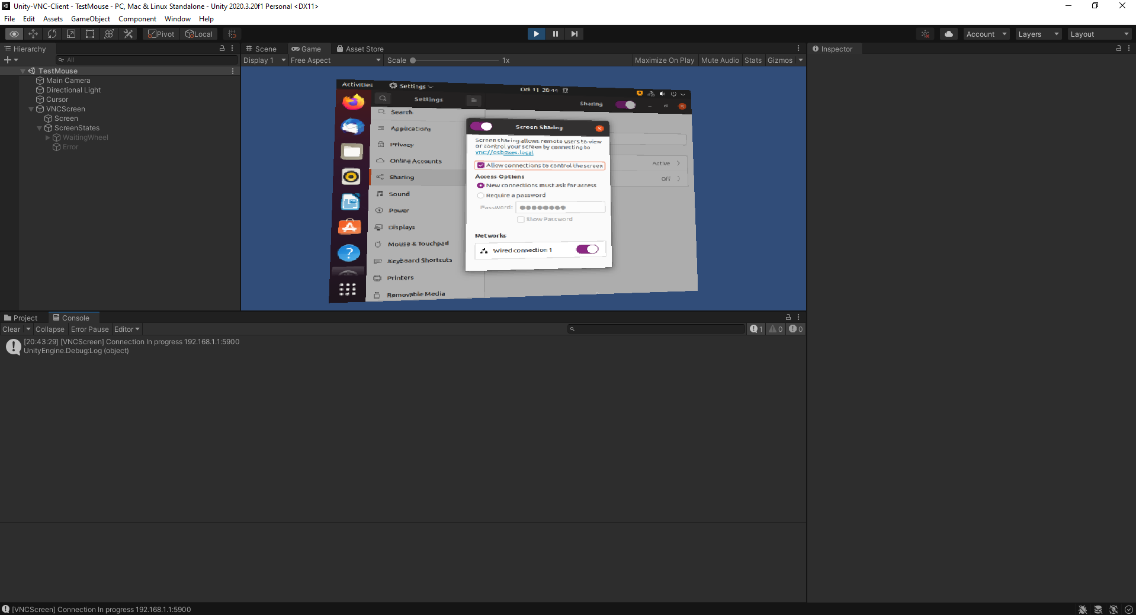
Task: Toggle info message filter in Console
Action: pyautogui.click(x=756, y=329)
